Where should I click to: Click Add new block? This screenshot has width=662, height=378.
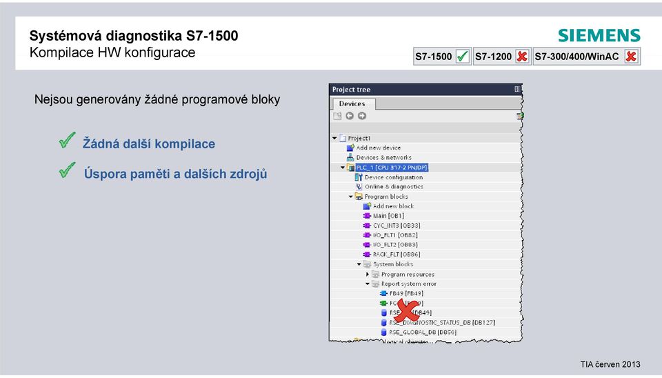click(x=394, y=206)
